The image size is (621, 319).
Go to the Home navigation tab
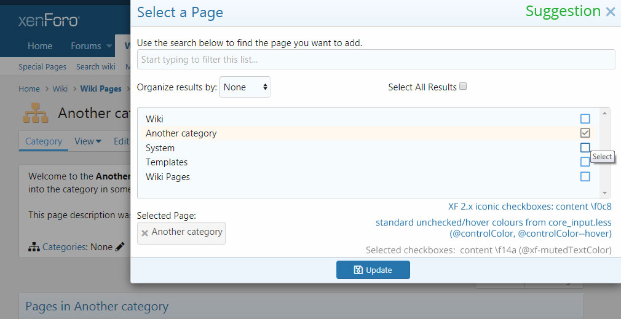(x=40, y=46)
